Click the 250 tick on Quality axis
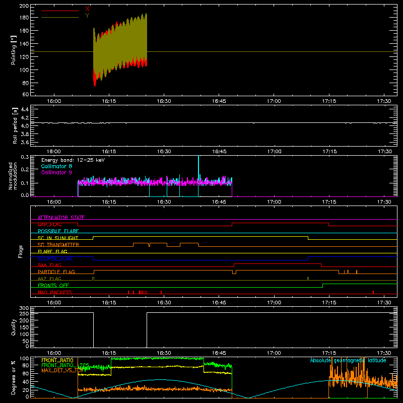403x403 pixels. pos(24,313)
